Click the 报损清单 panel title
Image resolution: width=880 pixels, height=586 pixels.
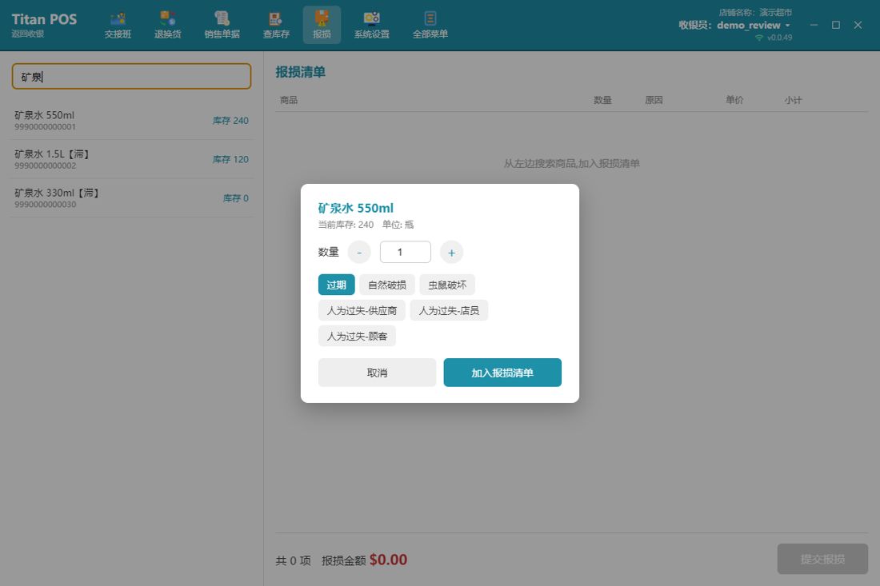click(x=300, y=72)
